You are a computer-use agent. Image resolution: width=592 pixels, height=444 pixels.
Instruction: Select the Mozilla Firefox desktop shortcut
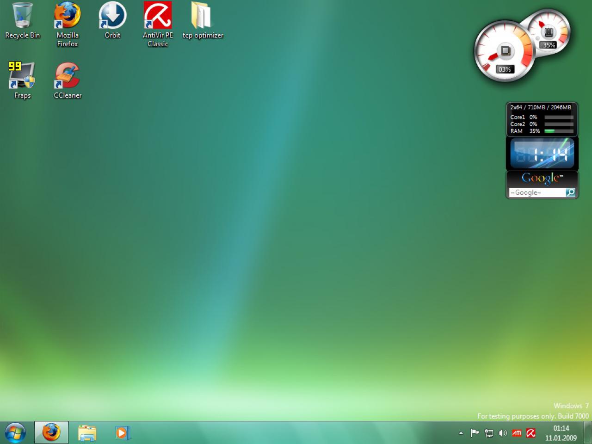tap(68, 24)
